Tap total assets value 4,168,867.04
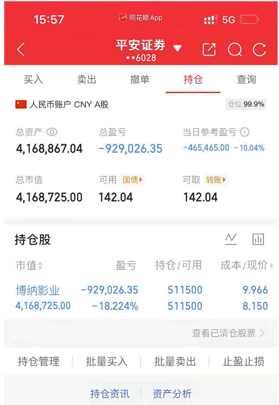This screenshot has height=405, width=279. pyautogui.click(x=49, y=149)
